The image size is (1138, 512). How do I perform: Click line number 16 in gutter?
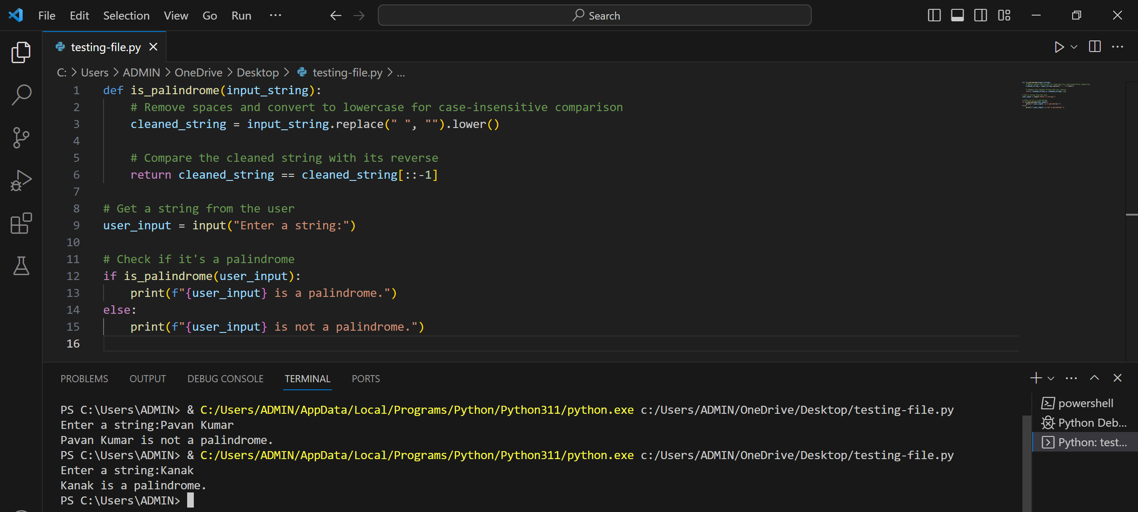tap(73, 344)
